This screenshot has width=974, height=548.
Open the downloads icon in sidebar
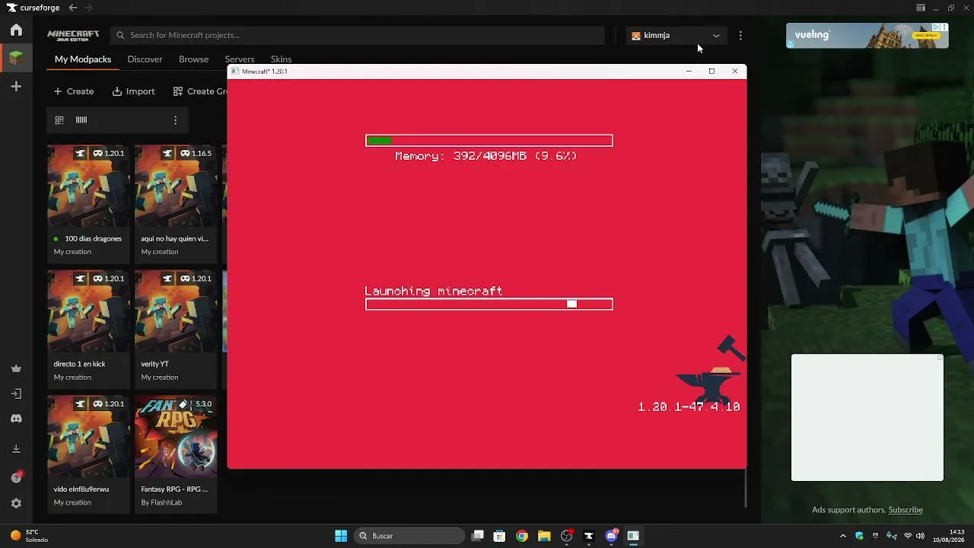click(16, 449)
